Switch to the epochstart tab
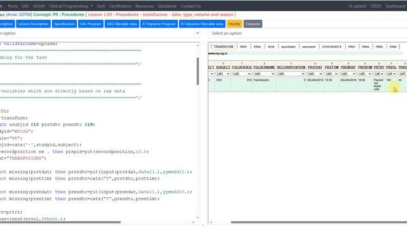 click(288, 46)
